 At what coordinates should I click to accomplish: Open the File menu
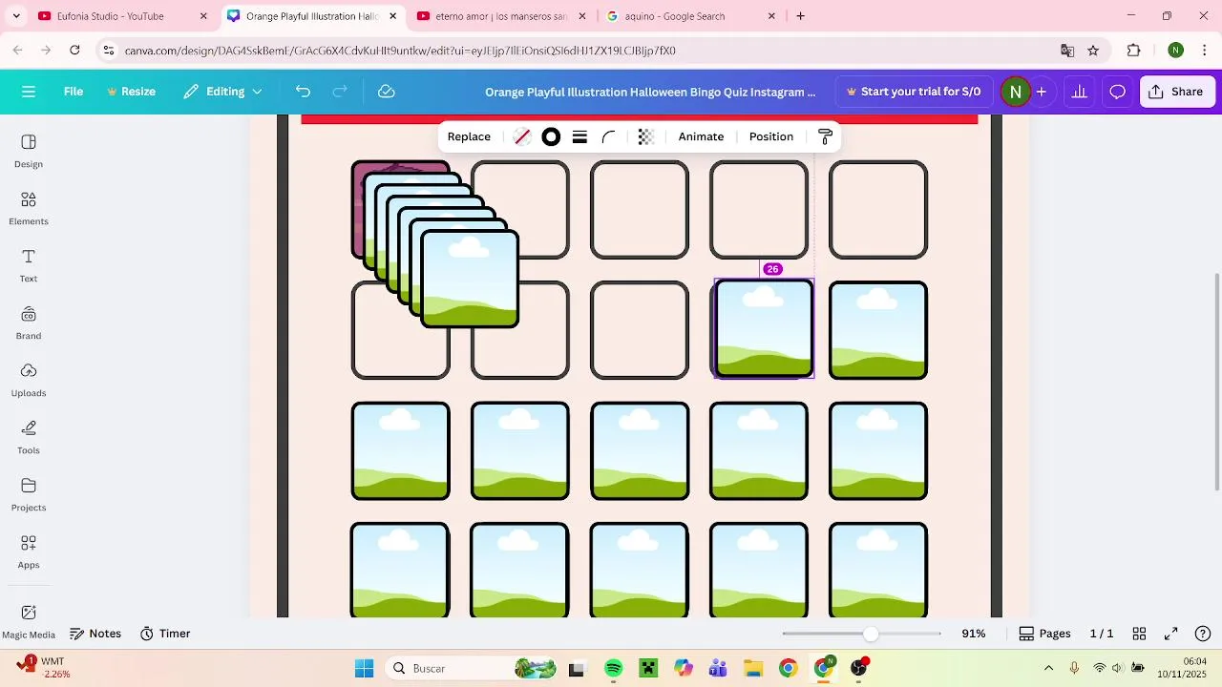[x=74, y=92]
